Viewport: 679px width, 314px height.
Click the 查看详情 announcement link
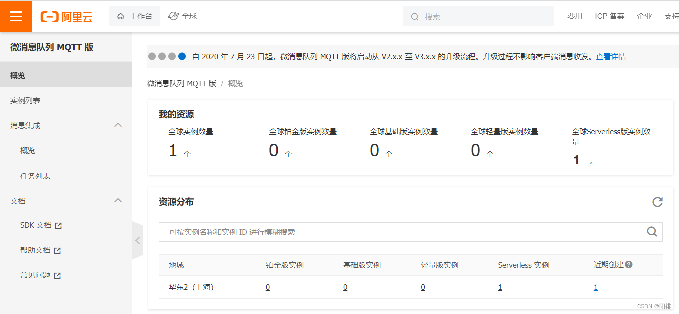[611, 57]
